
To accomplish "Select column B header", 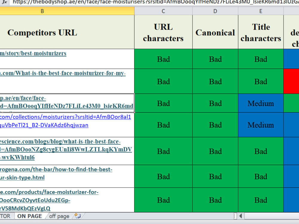I will [67, 11].
